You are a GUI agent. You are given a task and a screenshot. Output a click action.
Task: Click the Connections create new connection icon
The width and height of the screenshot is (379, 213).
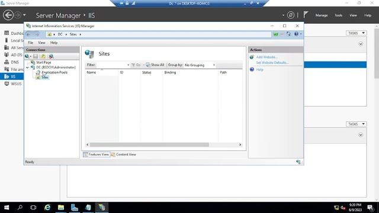(28, 57)
